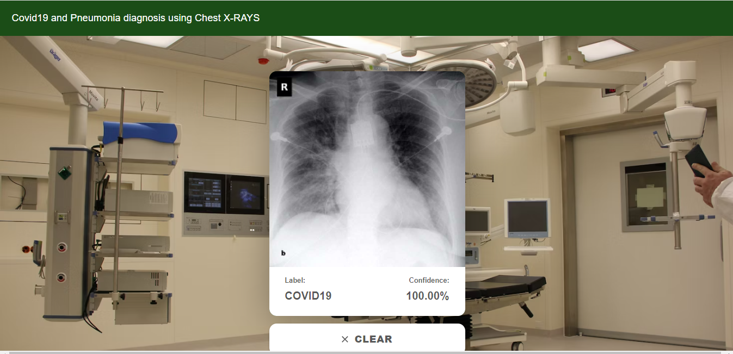Click the "Confidence:" heading in results card

(429, 280)
